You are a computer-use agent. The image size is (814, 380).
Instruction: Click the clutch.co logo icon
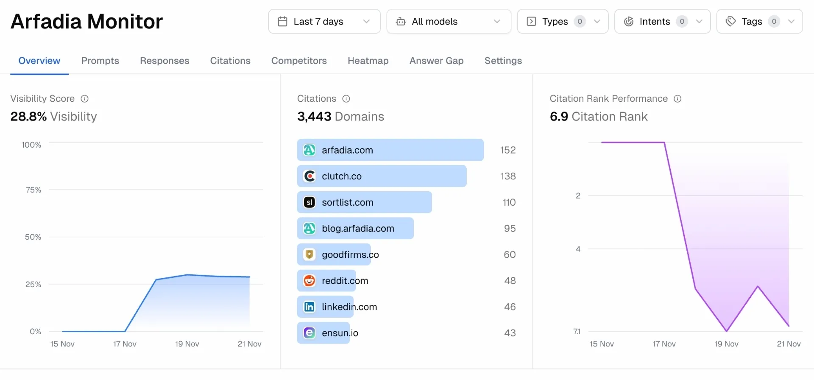[x=309, y=176]
